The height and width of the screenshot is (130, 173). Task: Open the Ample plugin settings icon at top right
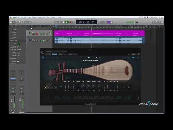point(138,58)
